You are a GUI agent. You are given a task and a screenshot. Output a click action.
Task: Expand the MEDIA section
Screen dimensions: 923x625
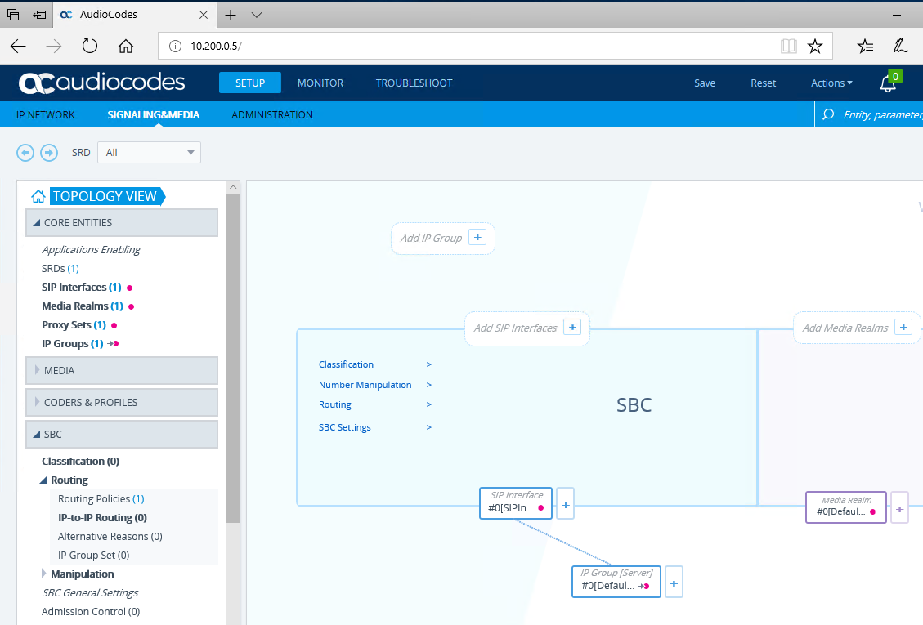(x=122, y=371)
